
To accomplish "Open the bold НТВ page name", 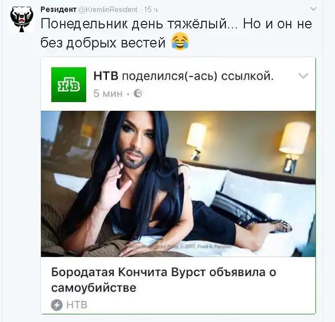I will tap(106, 76).
